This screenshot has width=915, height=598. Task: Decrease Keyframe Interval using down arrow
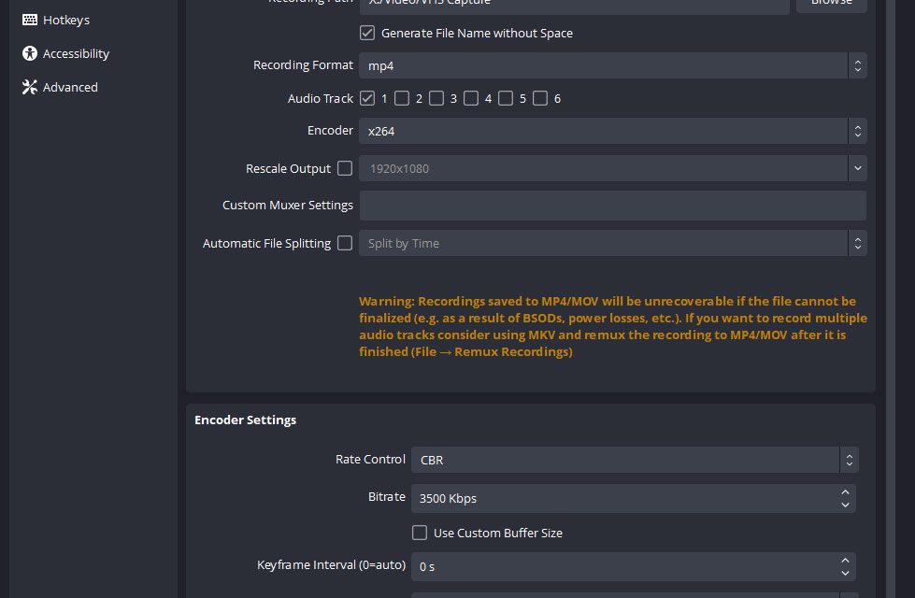pyautogui.click(x=845, y=572)
